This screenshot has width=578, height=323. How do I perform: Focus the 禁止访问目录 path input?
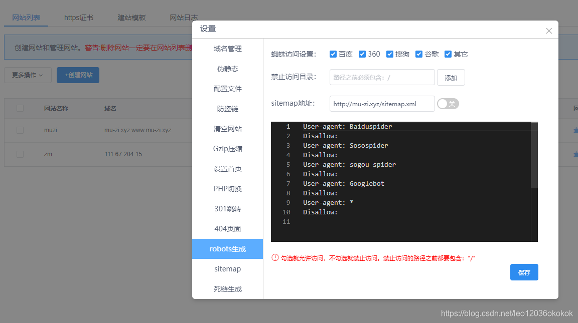coord(382,77)
